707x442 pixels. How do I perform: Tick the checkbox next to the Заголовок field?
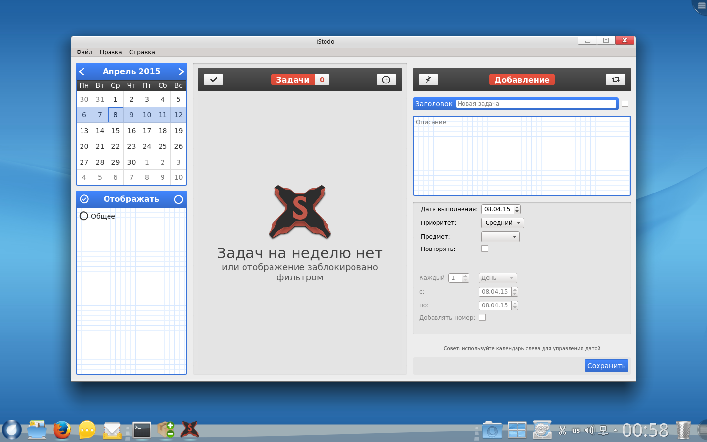(625, 103)
